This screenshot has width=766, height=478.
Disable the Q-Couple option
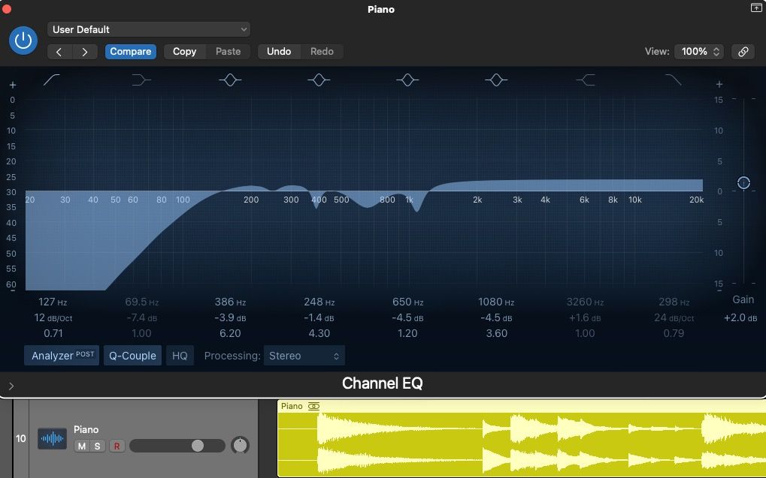(133, 356)
